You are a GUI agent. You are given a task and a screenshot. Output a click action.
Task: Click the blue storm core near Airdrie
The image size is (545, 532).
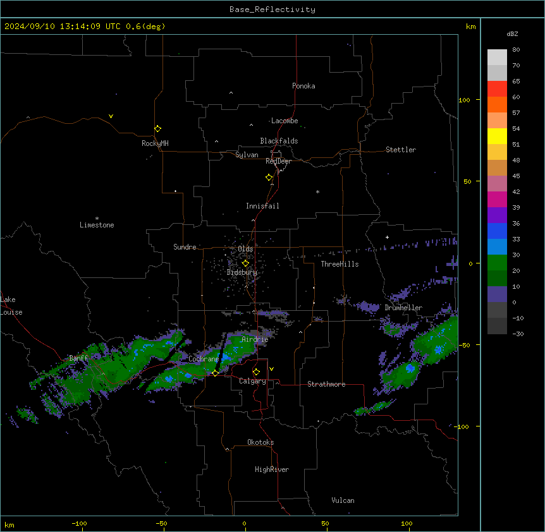pos(226,357)
